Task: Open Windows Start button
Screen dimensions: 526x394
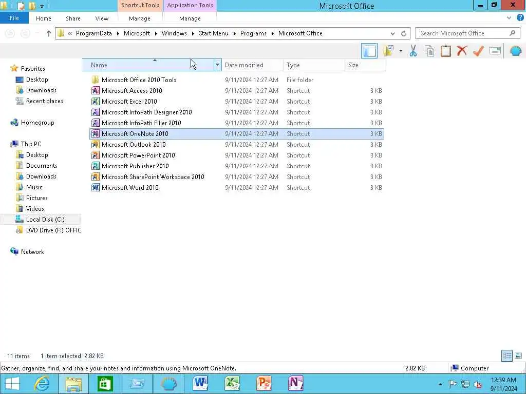Action: [x=12, y=384]
